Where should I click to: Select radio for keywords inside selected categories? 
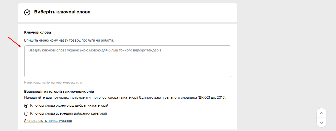pos(26,114)
